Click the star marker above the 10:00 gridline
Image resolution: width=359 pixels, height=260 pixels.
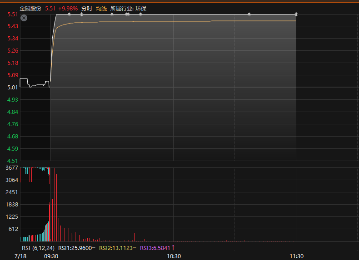[x=112, y=15]
